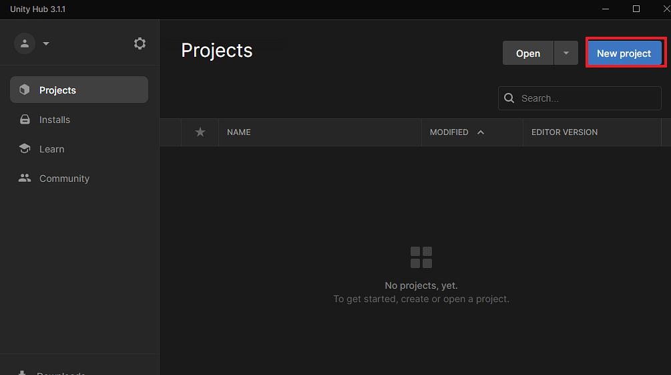671x375 pixels.
Task: Expand the Open button dropdown arrow
Action: [x=566, y=53]
